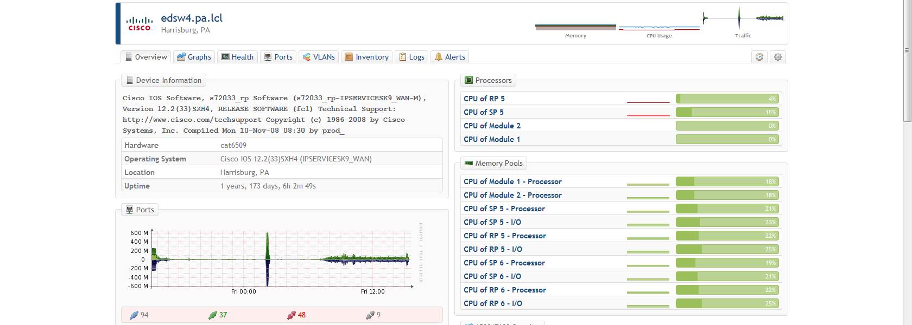The image size is (912, 325).
Task: Click the red down ports icon
Action: [292, 315]
